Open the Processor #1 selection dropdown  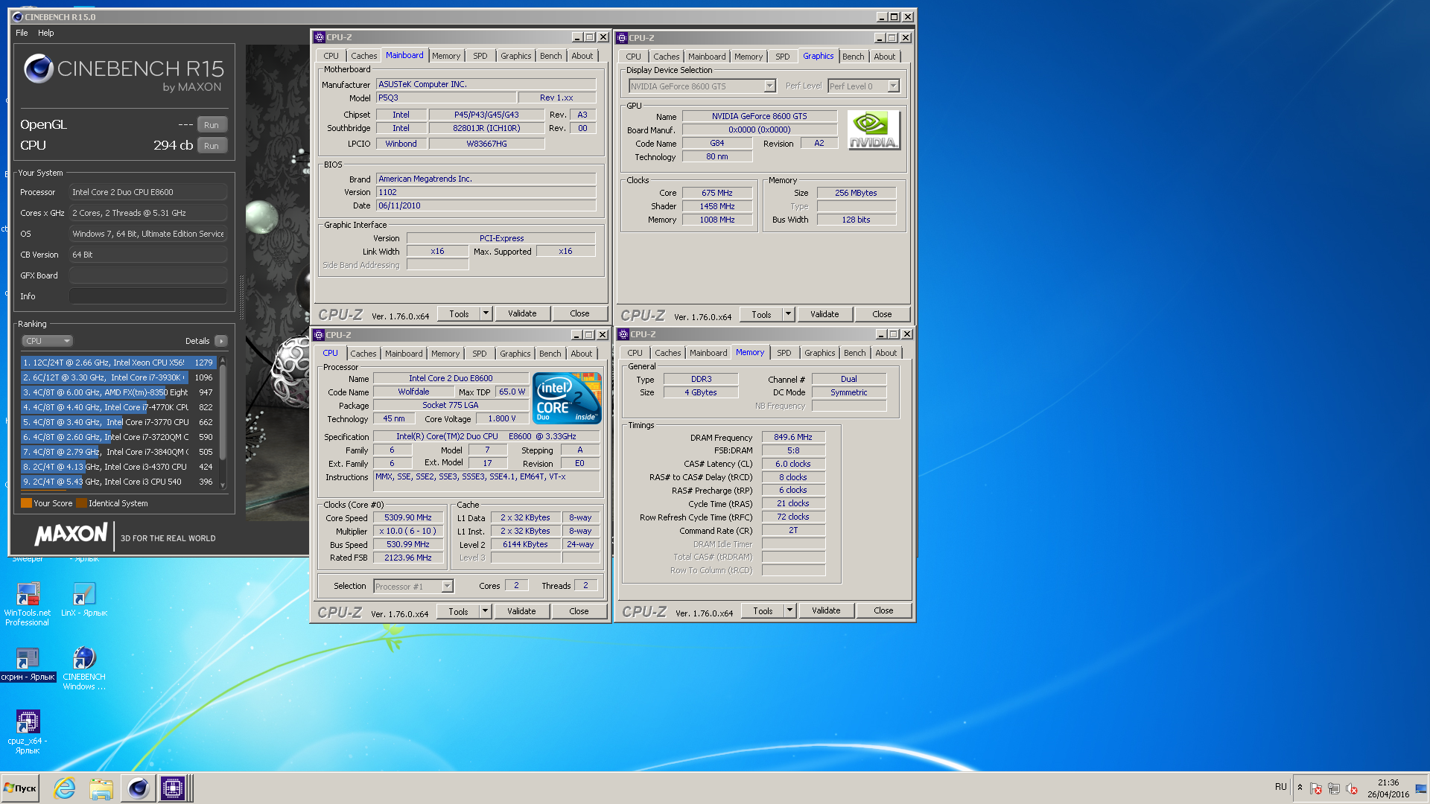point(447,587)
